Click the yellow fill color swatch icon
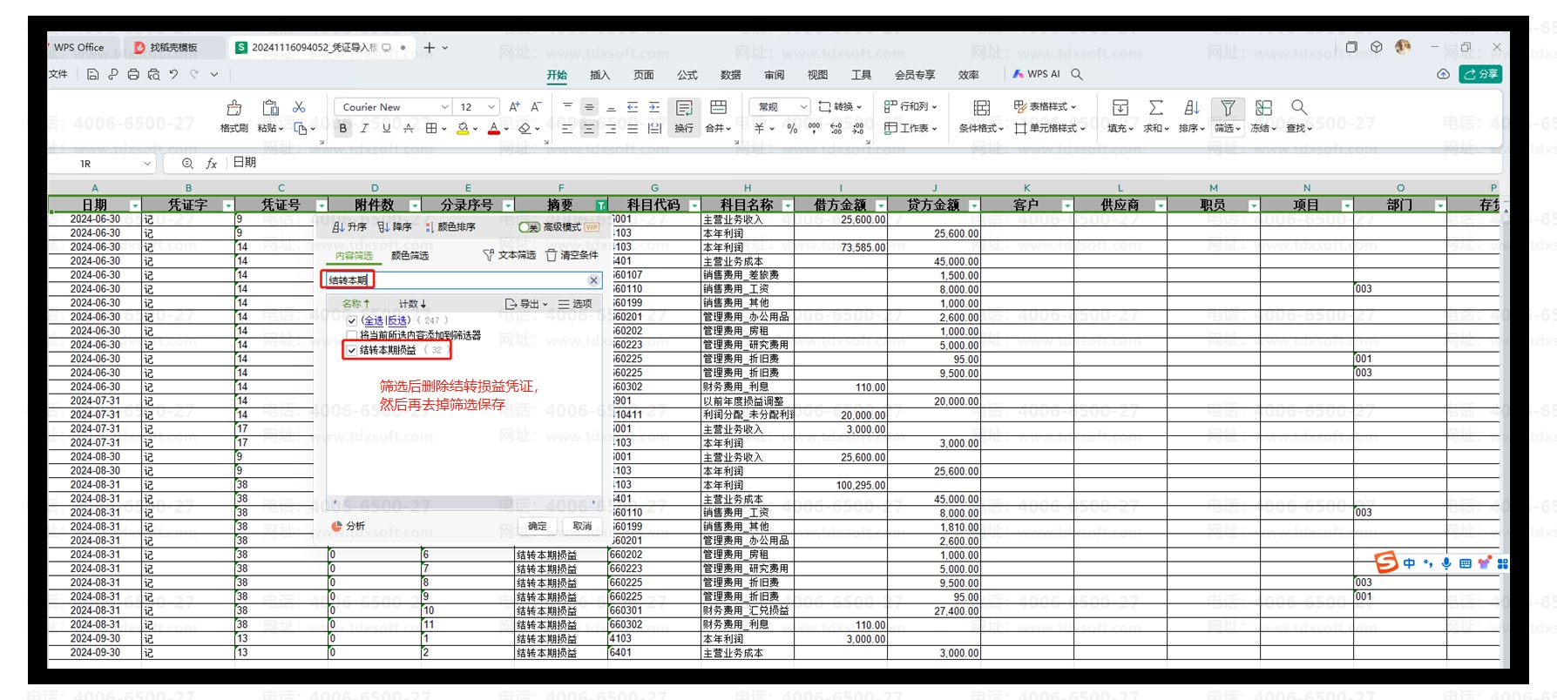 coord(463,129)
